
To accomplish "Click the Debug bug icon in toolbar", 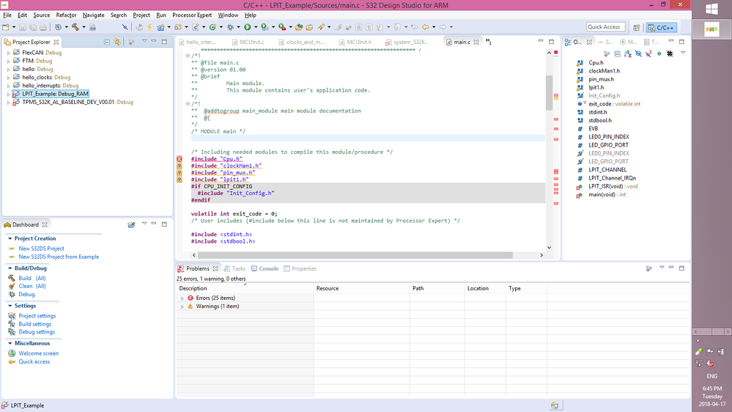I will coord(231,27).
